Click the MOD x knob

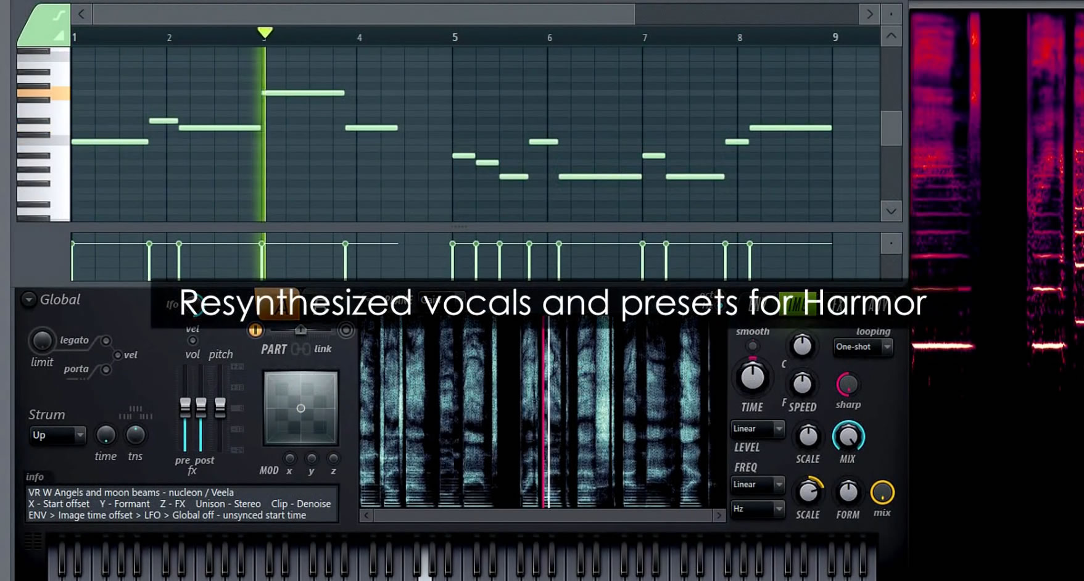click(x=289, y=458)
